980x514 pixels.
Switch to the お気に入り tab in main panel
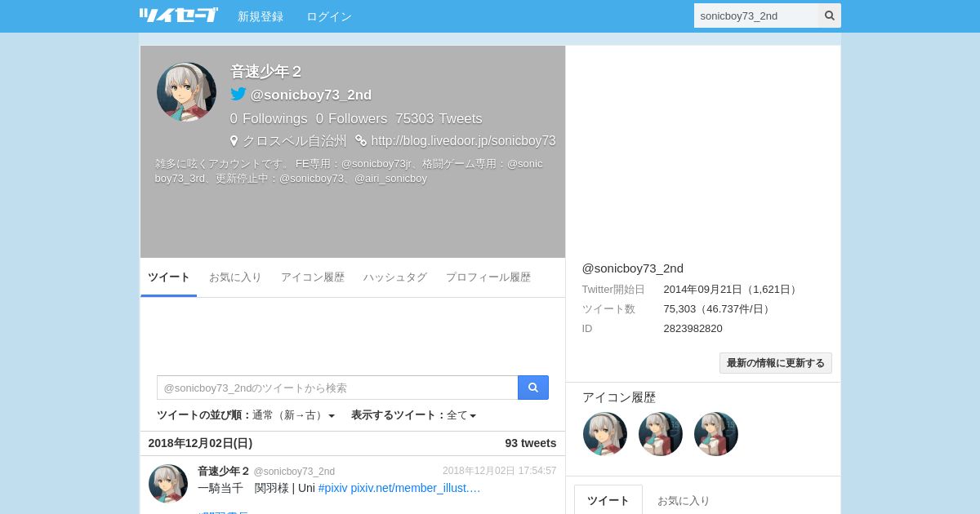pos(235,277)
